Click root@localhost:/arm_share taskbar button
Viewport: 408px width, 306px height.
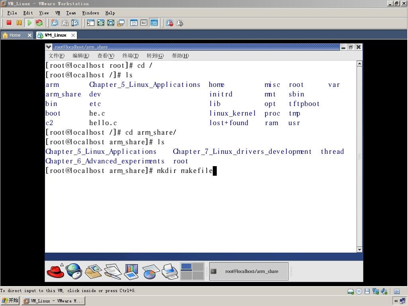click(x=249, y=271)
